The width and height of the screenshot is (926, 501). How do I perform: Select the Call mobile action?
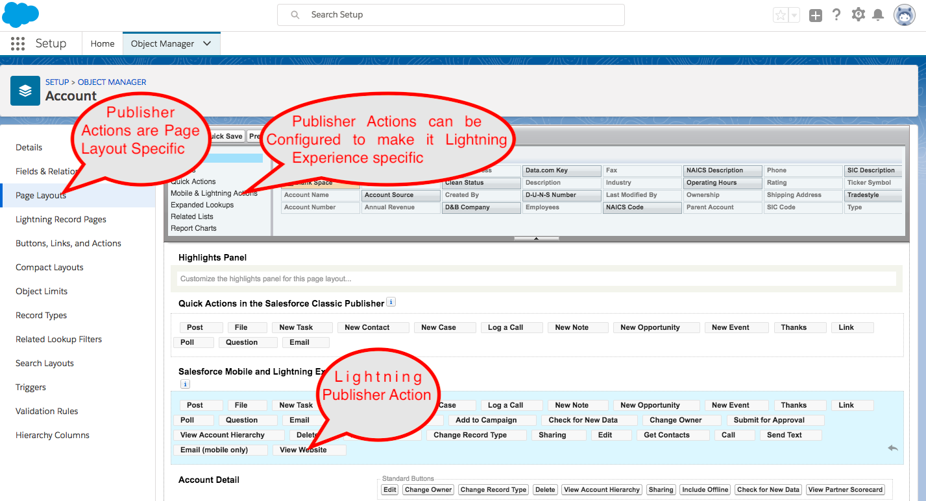[735, 435]
